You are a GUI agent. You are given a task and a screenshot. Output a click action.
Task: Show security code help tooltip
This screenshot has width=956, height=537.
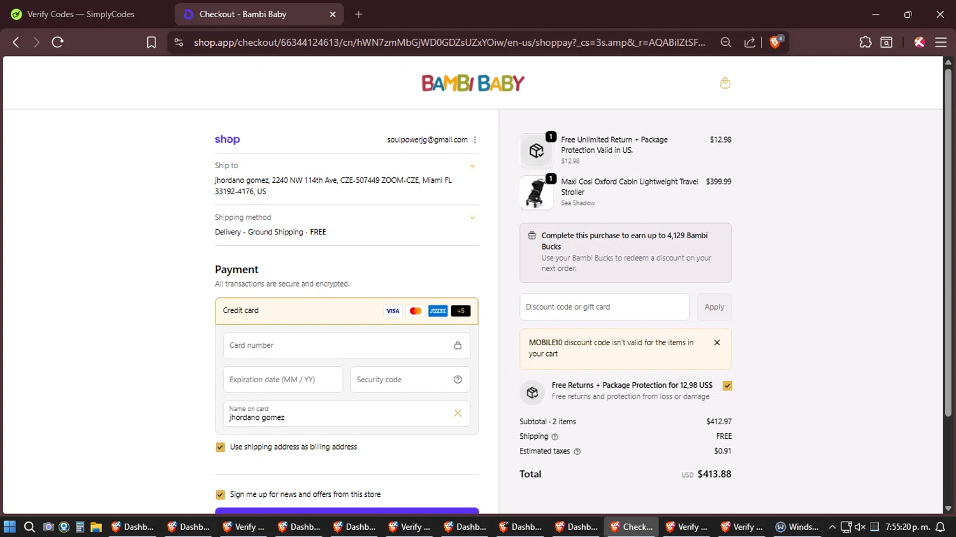pos(458,380)
